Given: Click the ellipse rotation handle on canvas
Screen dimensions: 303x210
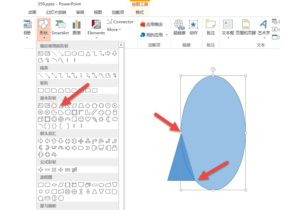Looking at the screenshot, I should point(213,69).
